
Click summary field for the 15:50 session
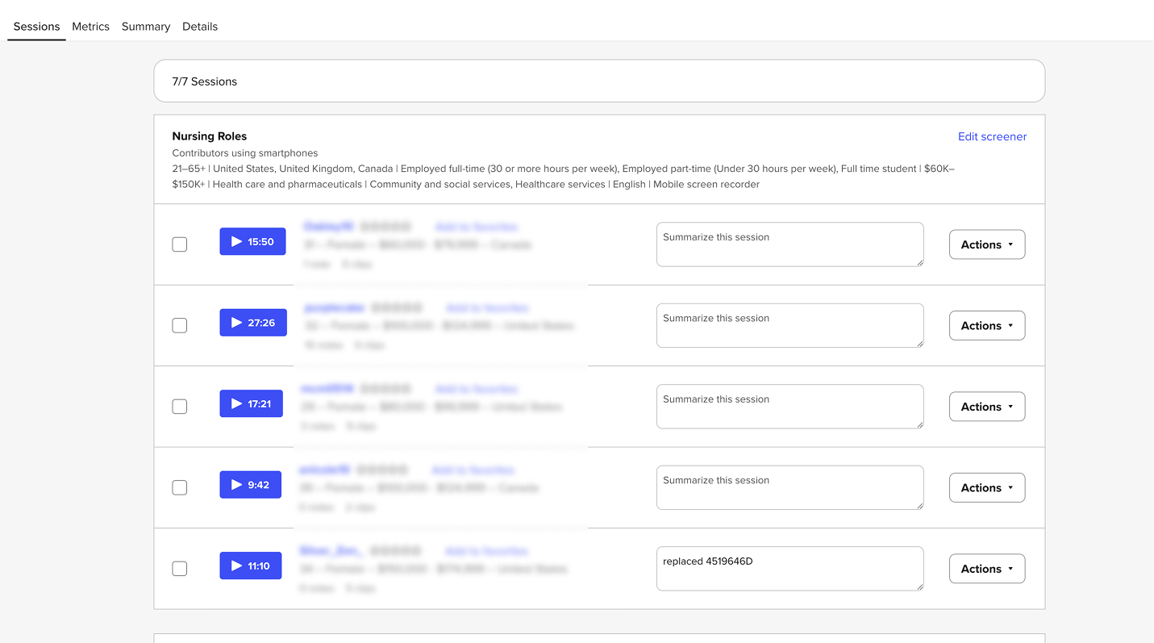pos(789,244)
